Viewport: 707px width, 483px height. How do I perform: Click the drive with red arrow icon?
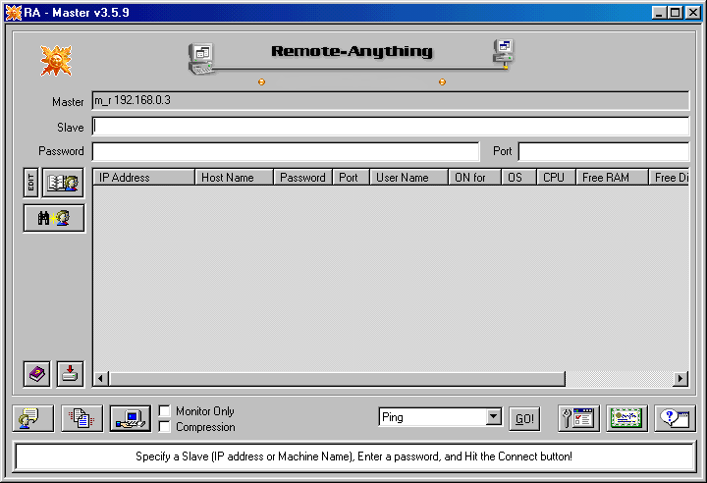coord(70,374)
